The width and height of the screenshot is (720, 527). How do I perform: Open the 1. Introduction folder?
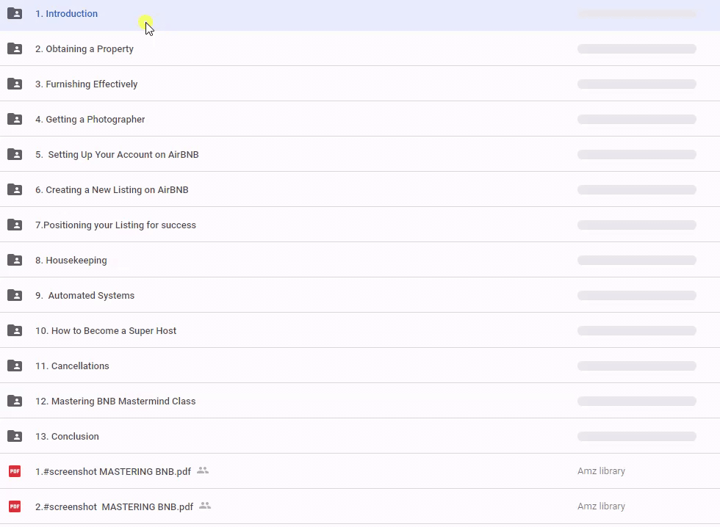[x=66, y=13]
